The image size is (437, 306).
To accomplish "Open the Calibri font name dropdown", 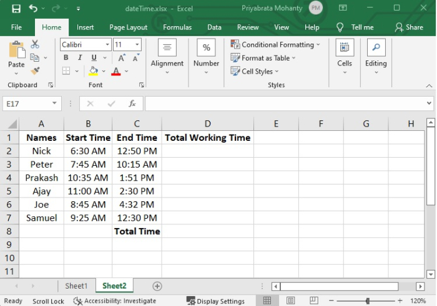I will pos(107,44).
